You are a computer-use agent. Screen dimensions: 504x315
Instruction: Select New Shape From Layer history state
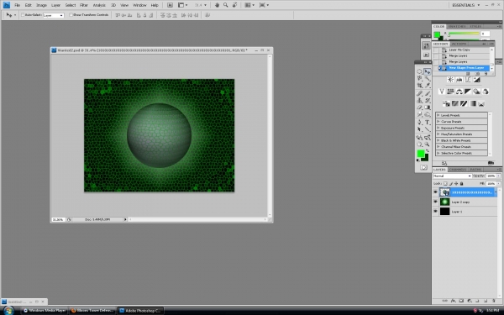[465, 68]
